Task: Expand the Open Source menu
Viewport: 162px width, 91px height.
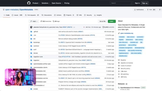Action: tap(57, 3)
